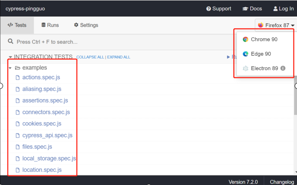Open the Firefox 87 browser dropdown
Screen dimensions: 297x185
click(x=276, y=25)
